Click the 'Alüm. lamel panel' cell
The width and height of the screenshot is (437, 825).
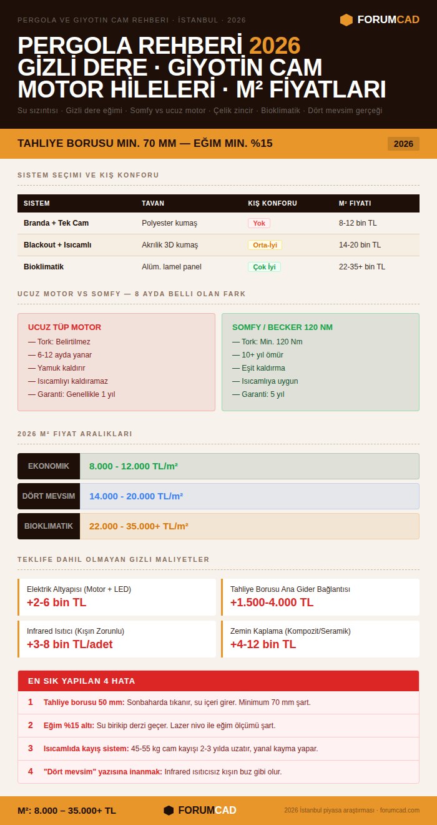(172, 267)
